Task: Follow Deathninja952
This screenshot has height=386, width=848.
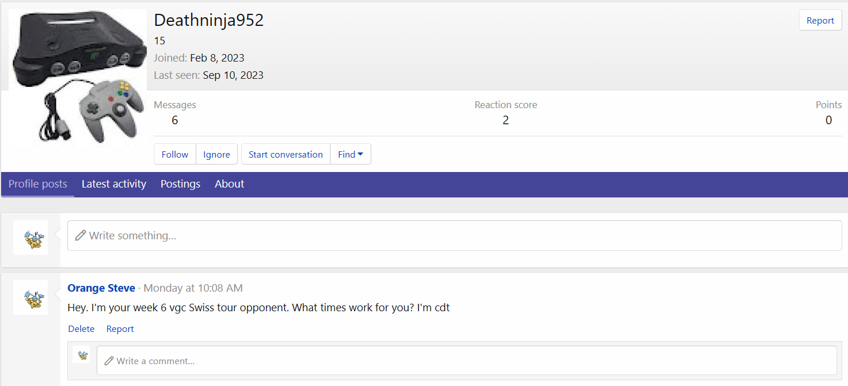Action: [x=175, y=154]
